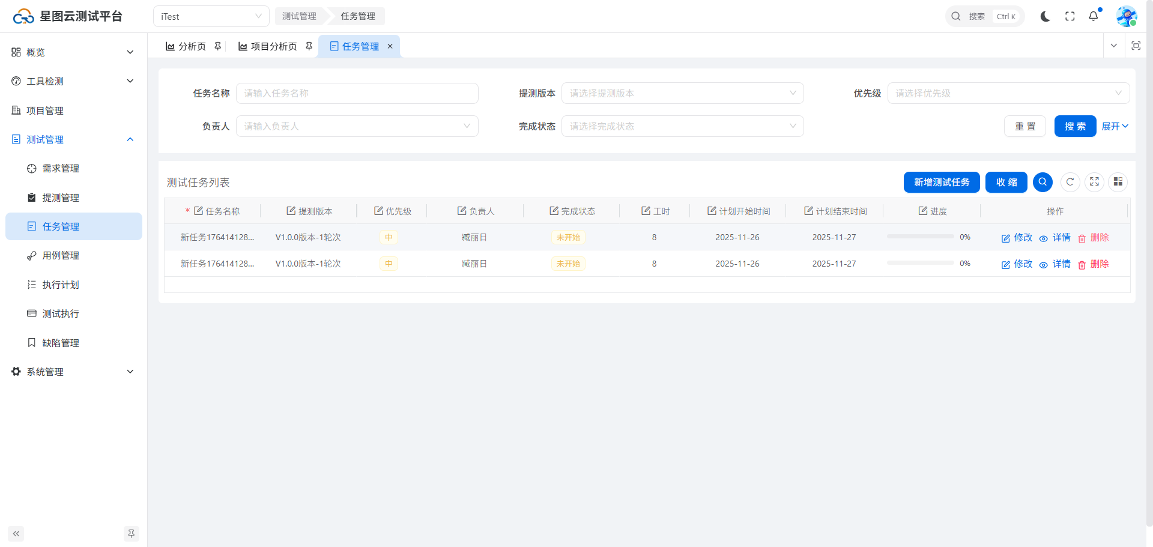The width and height of the screenshot is (1153, 547).
Task: Enter fullscreen using the top bar icon
Action: point(1070,16)
